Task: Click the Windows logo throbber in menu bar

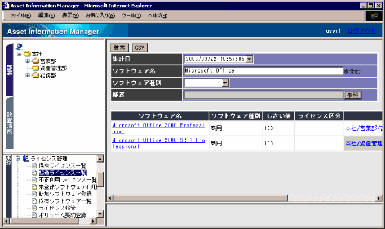Action: pos(374,16)
